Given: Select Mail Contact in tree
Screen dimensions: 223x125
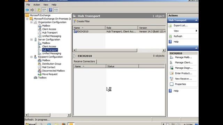Looking at the screenshot, I should click(x=49, y=67).
